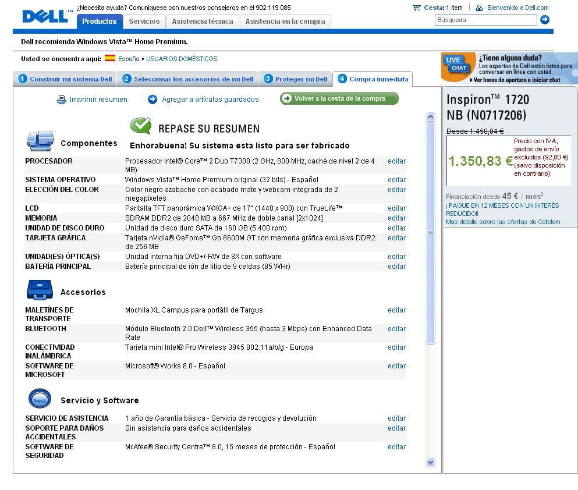Edit the ELECCIÓN DEL COLOR selection
The width and height of the screenshot is (578, 490).
tap(396, 190)
